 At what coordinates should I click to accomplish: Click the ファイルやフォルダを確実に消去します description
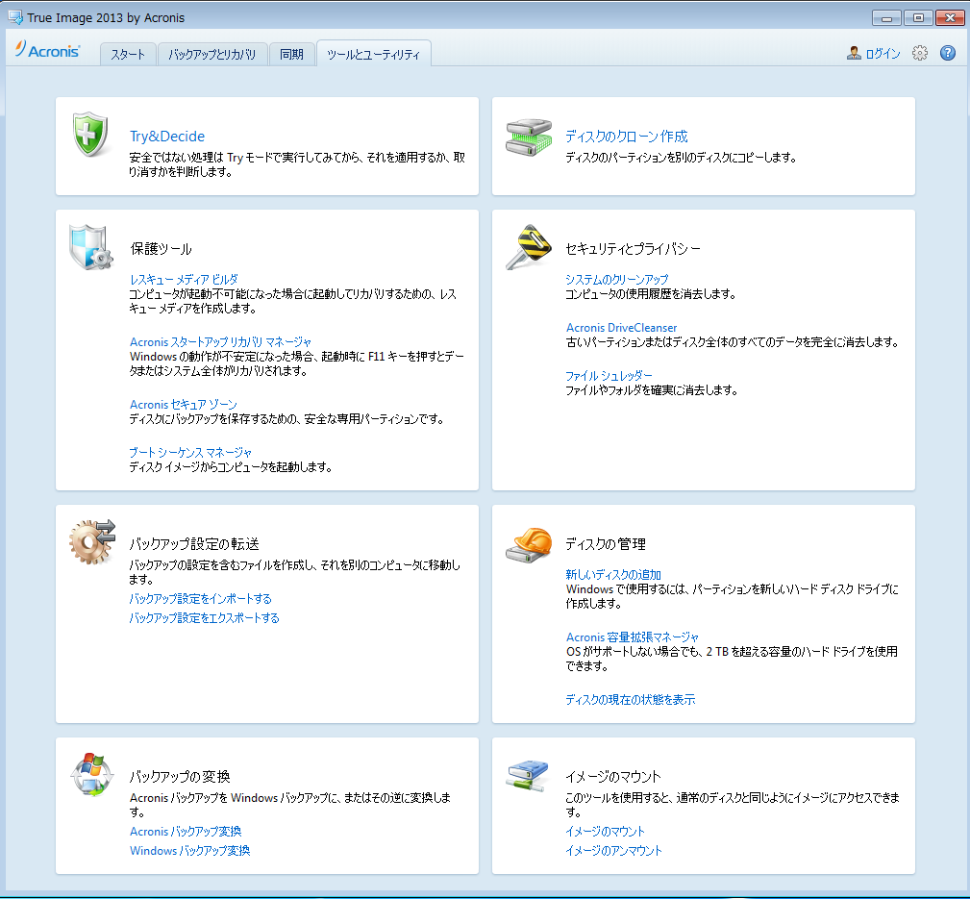[652, 390]
